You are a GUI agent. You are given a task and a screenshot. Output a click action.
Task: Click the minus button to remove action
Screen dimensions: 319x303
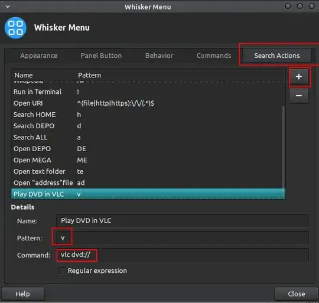299,96
